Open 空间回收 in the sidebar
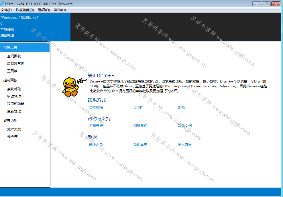The height and width of the screenshot is (197, 283). pyautogui.click(x=14, y=56)
